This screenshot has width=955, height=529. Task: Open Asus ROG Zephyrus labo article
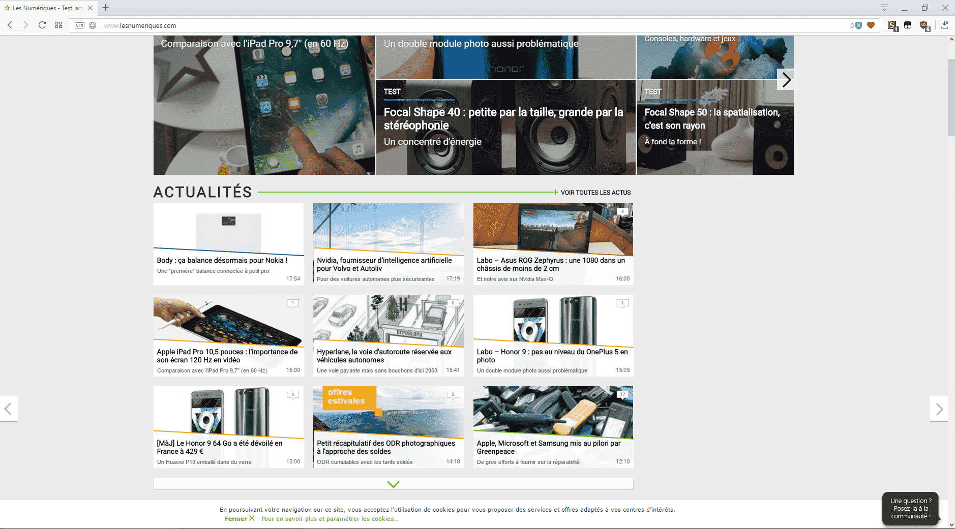553,244
